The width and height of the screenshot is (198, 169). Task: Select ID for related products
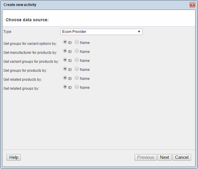click(x=65, y=78)
